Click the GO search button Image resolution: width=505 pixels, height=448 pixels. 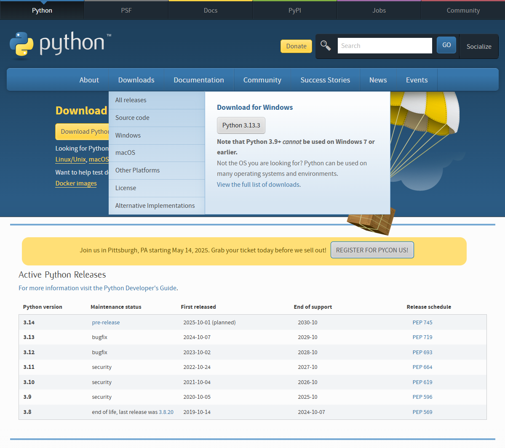tap(446, 45)
